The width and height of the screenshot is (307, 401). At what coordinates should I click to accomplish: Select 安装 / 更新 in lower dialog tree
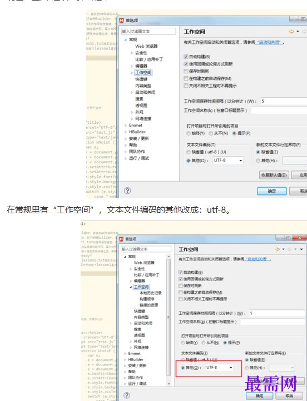coord(137,365)
